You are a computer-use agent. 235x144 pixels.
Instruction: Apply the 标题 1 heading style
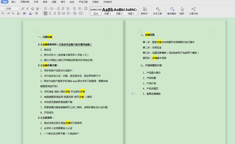point(108,11)
